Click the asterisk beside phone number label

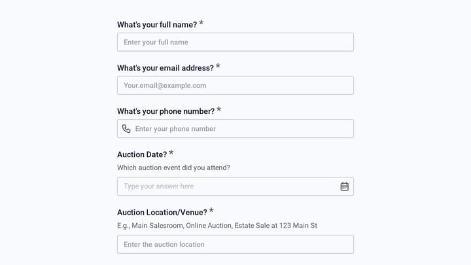[x=219, y=109]
